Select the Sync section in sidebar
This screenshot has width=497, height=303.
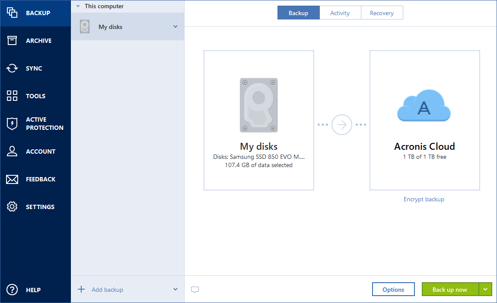click(35, 68)
